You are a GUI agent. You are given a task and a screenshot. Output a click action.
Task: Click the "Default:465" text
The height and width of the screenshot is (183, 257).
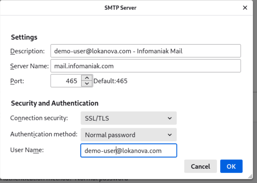[x=110, y=81]
